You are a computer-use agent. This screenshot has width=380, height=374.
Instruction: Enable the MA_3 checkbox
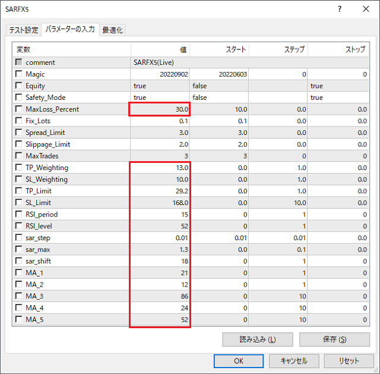coord(18,296)
